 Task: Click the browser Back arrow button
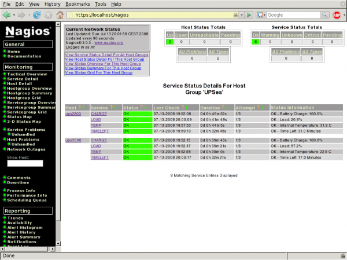pyautogui.click(x=8, y=14)
